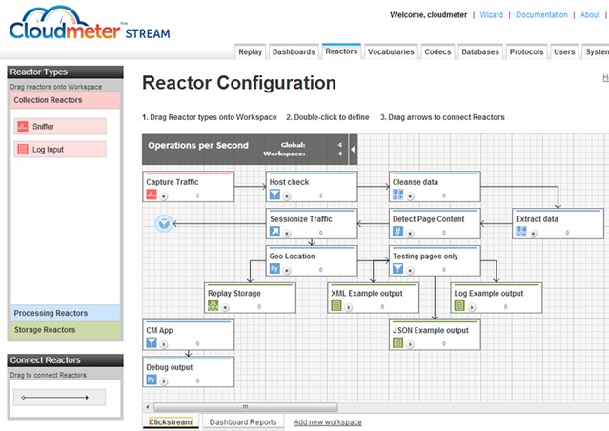Toggle the Capture Traffic stop control

click(x=164, y=196)
